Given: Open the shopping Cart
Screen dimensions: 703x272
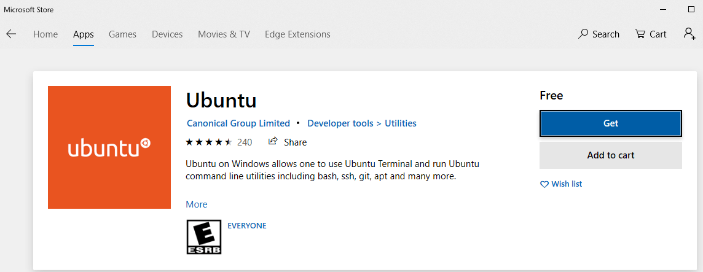Looking at the screenshot, I should 651,34.
